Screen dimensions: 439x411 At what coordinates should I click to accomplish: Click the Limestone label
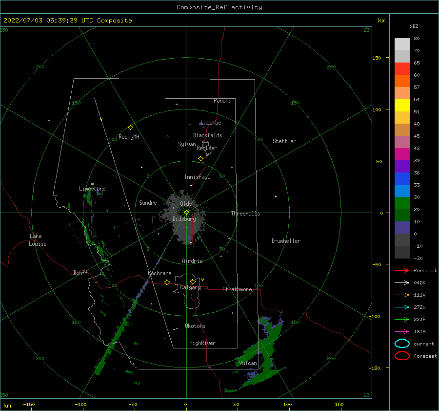[x=92, y=189]
